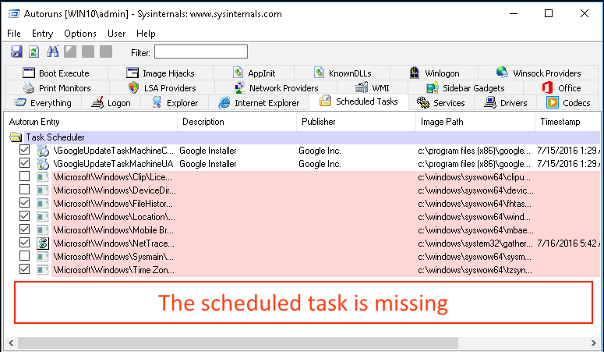The width and height of the screenshot is (604, 352).
Task: Uncheck the GoogleUpdateTaskMachineCore entry checkbox
Action: pos(25,151)
